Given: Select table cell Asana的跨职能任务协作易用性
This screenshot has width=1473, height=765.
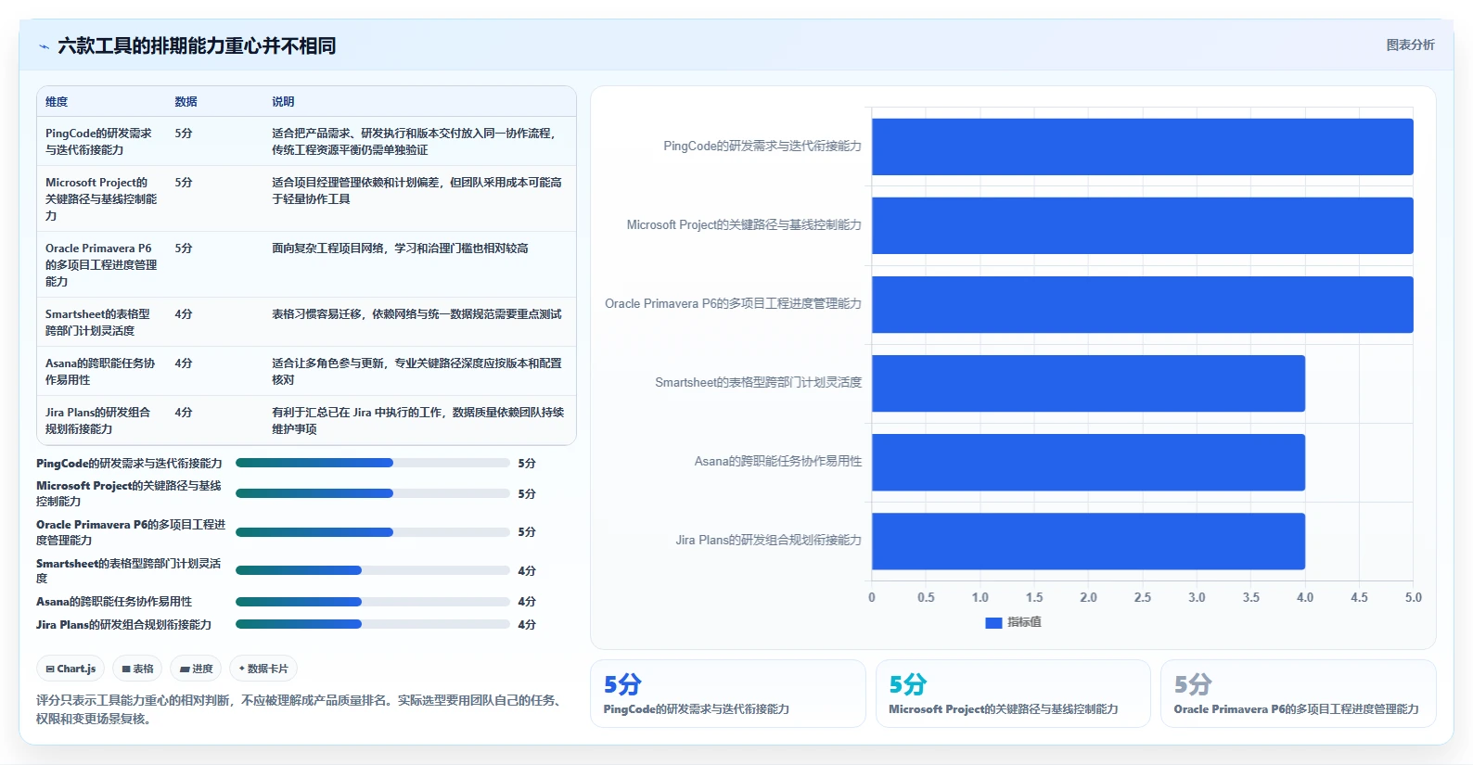Looking at the screenshot, I should tap(100, 372).
